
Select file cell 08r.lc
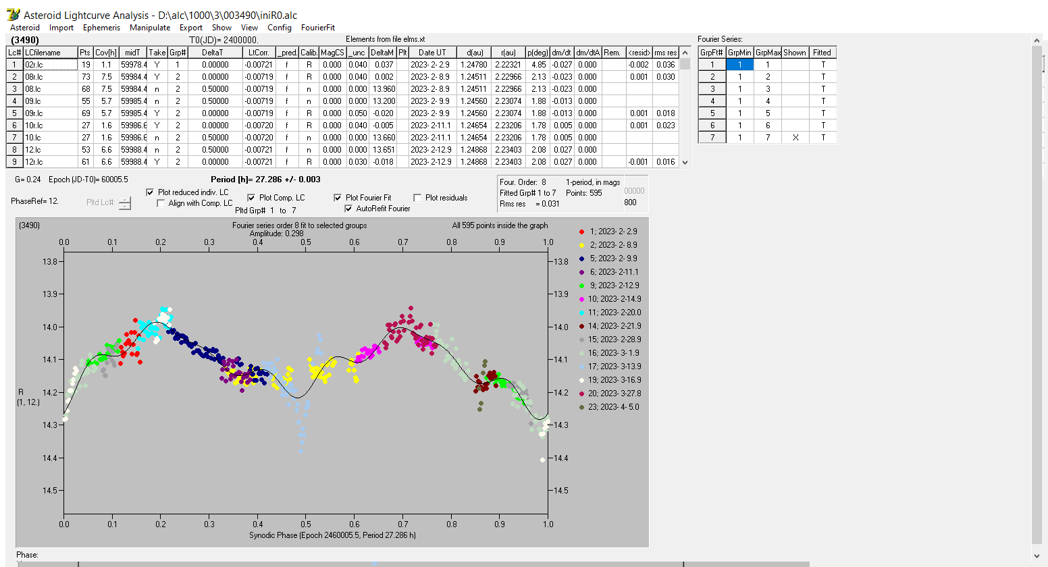click(x=50, y=77)
